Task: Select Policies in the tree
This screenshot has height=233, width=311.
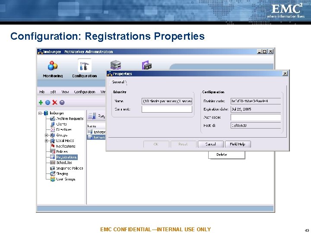Action: [62, 151]
